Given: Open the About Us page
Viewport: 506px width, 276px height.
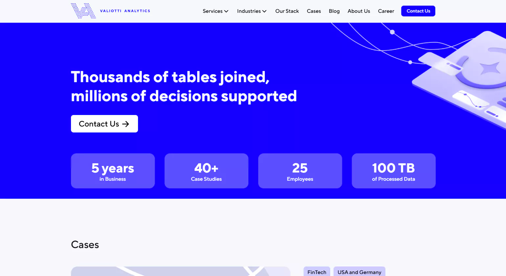Looking at the screenshot, I should pyautogui.click(x=359, y=11).
